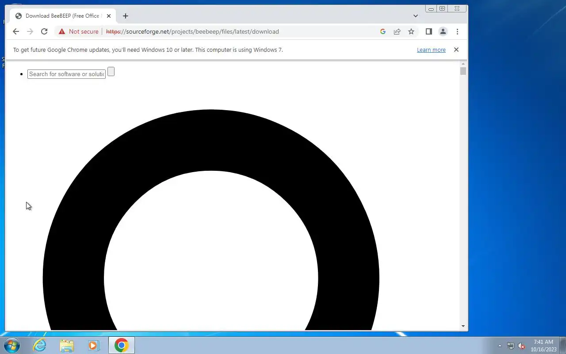This screenshot has height=354, width=566.
Task: Click the search submit button beside field
Action: [111, 72]
